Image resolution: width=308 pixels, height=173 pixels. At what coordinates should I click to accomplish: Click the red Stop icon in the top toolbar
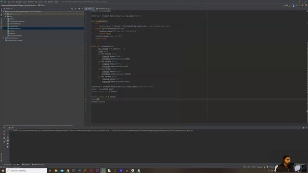(303, 5)
